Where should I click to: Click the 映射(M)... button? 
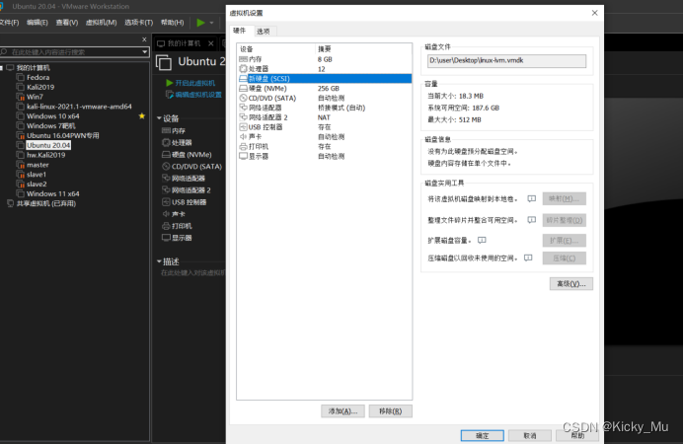(565, 199)
